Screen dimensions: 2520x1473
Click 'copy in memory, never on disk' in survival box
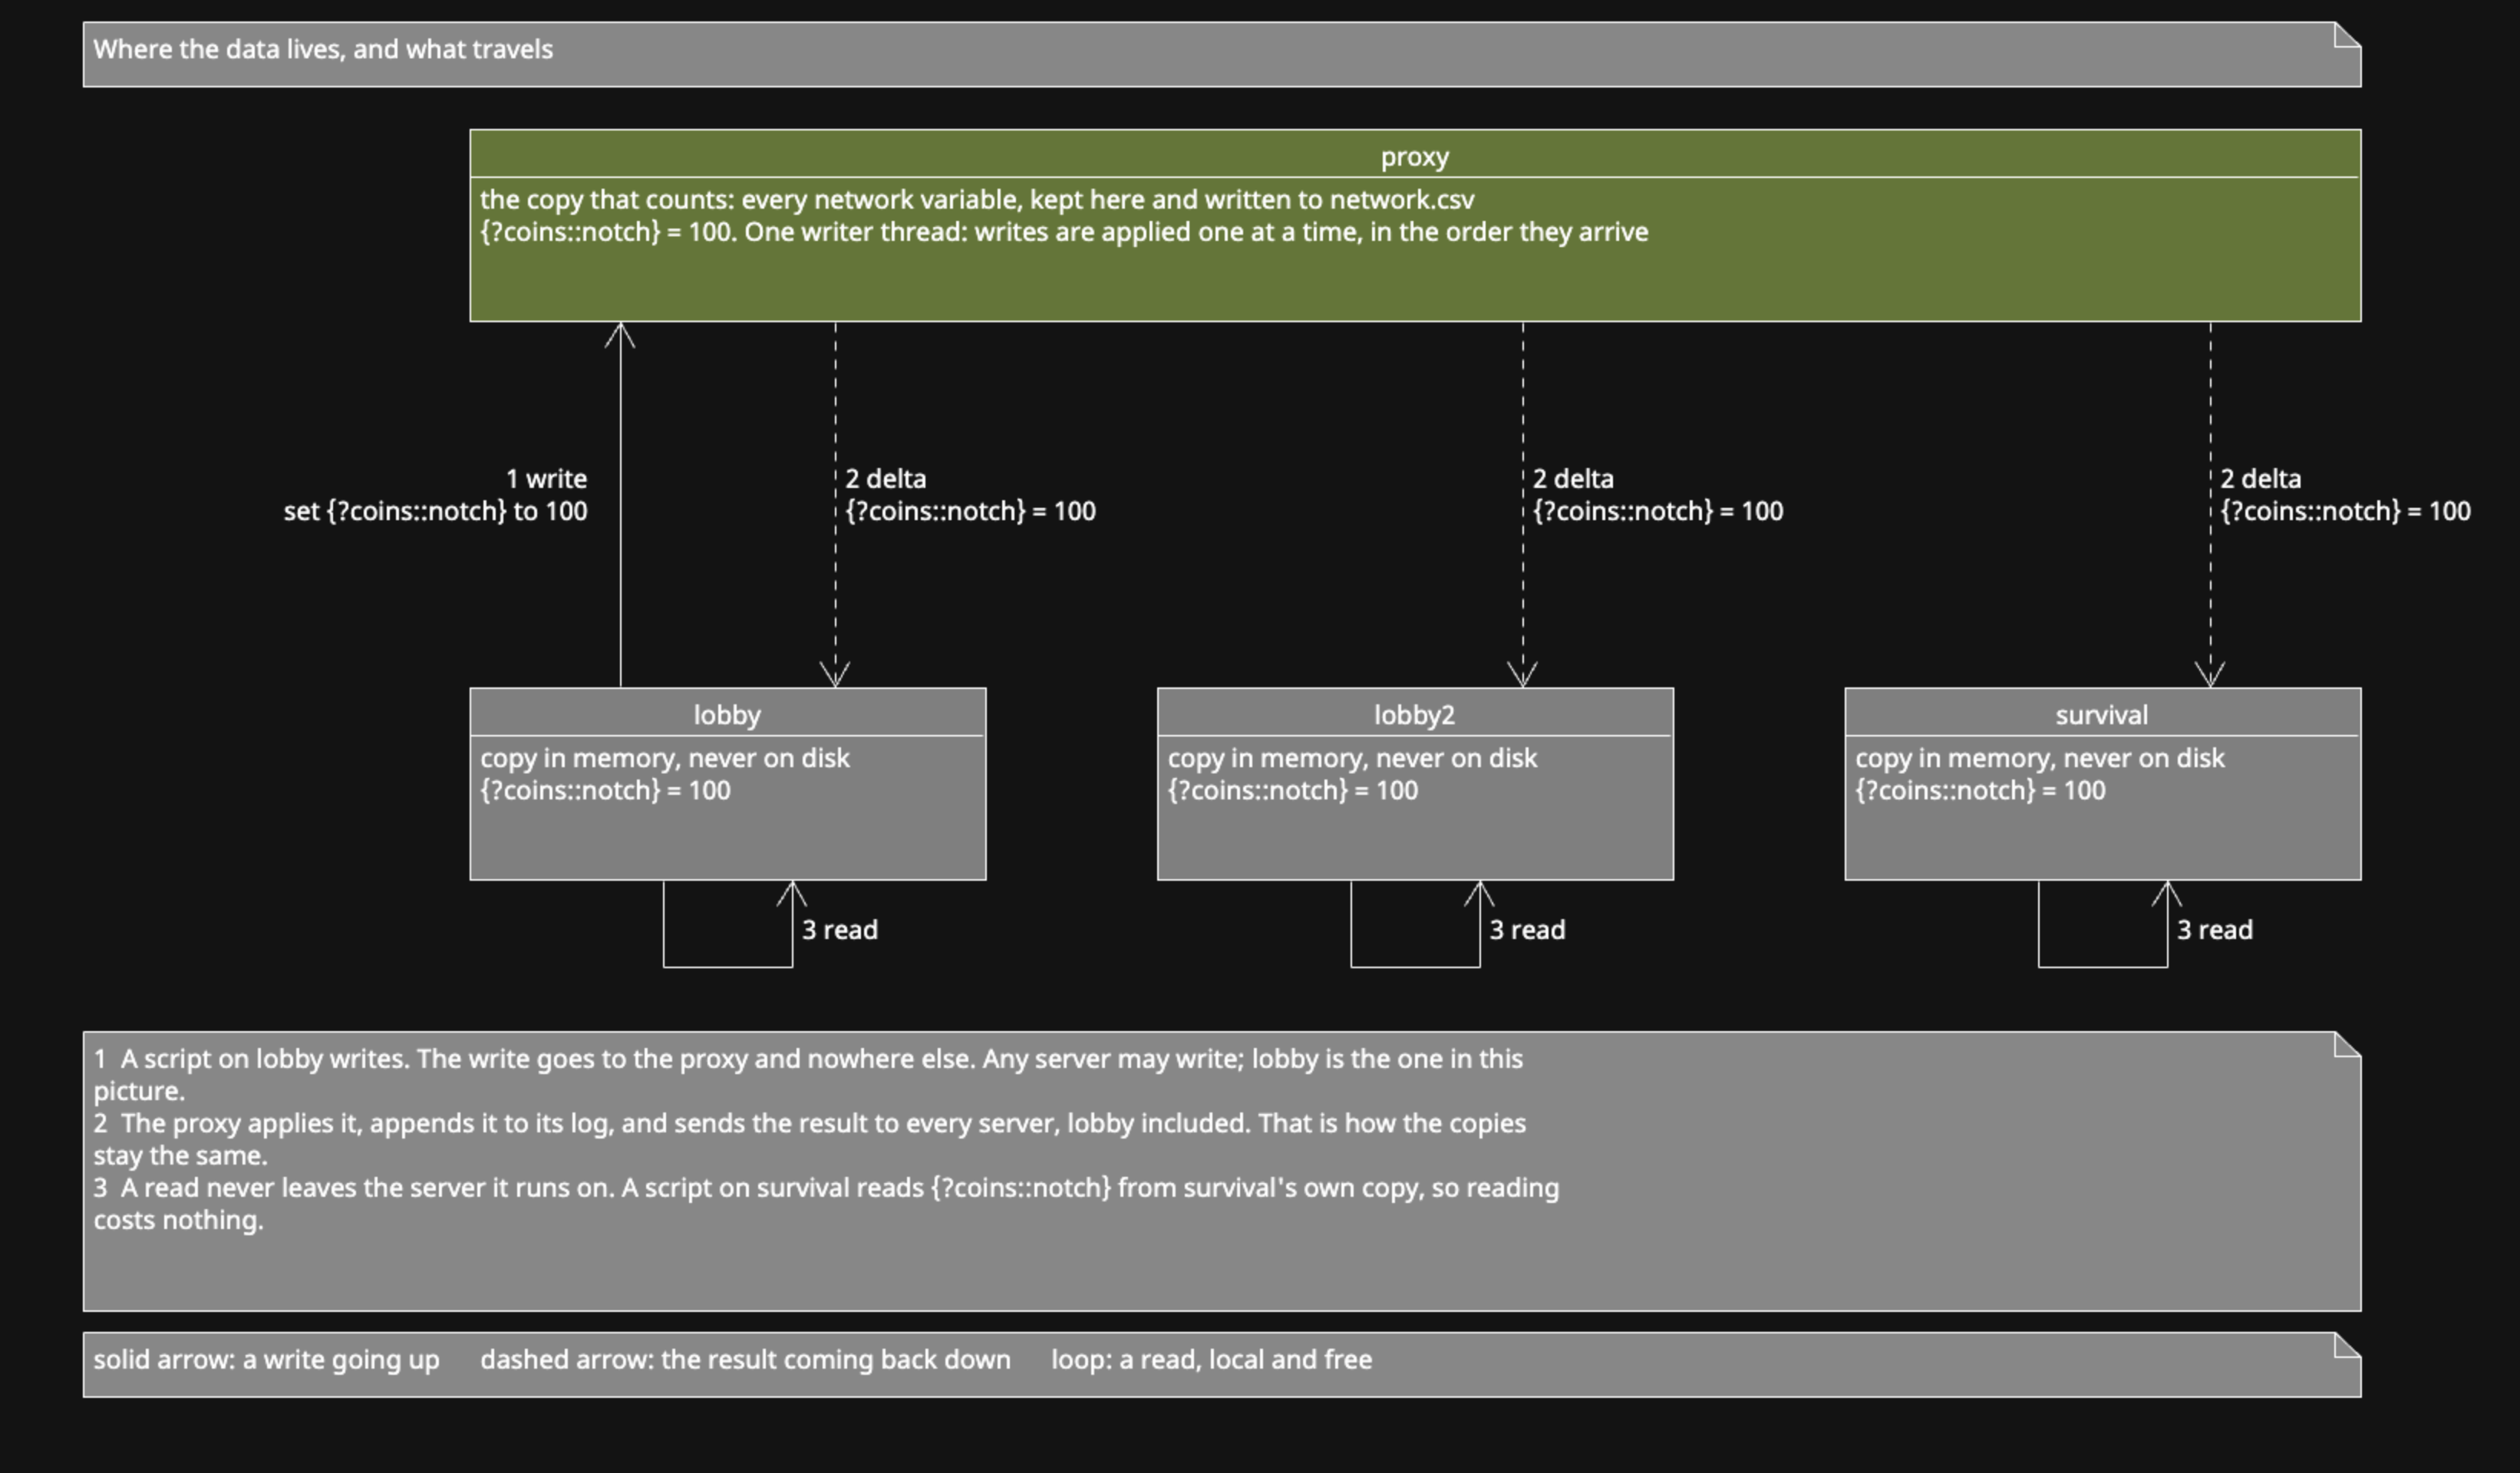[x=2040, y=758]
